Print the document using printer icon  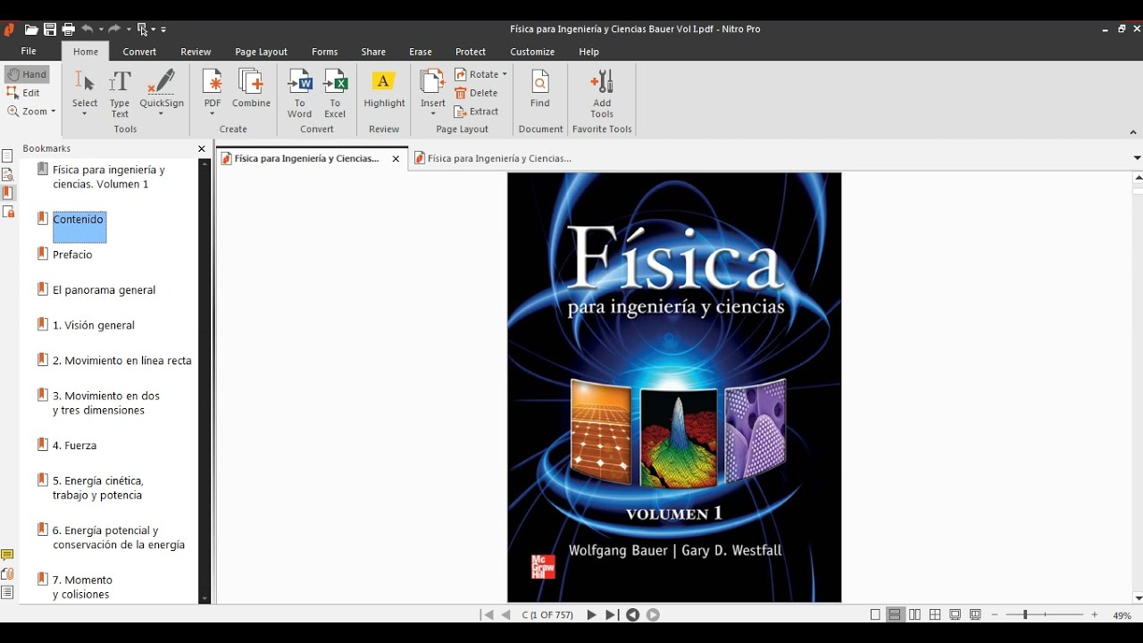68,29
